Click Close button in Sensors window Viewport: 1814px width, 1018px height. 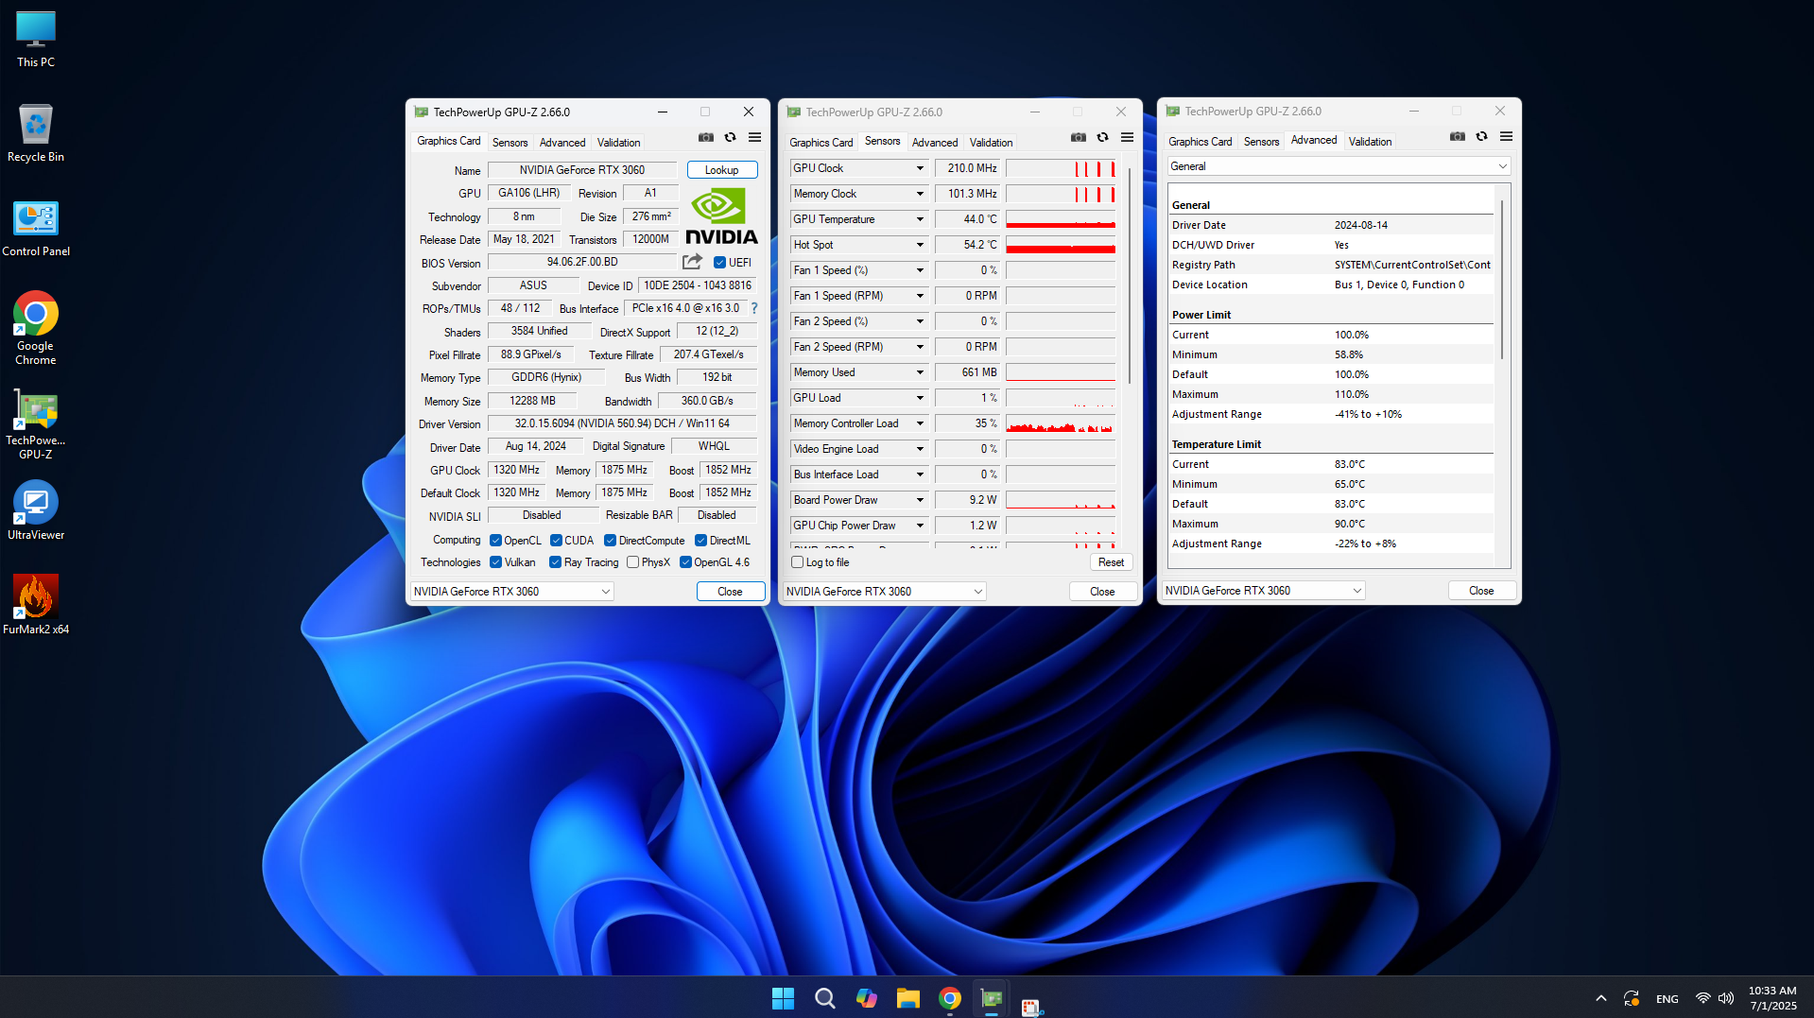tap(1103, 592)
